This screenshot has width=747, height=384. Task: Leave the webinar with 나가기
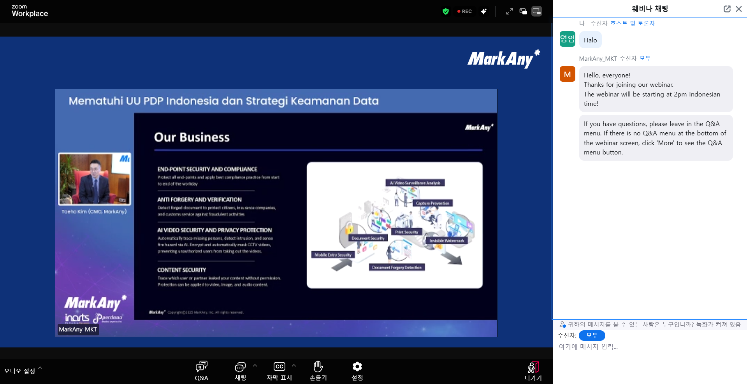pos(533,371)
